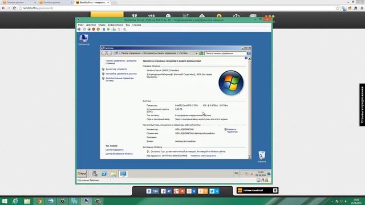Open the Корзина recycle bin in the VM
365x205 pixels.
coord(262,157)
